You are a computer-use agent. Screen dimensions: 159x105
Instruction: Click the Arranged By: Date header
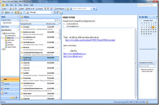(26, 24)
